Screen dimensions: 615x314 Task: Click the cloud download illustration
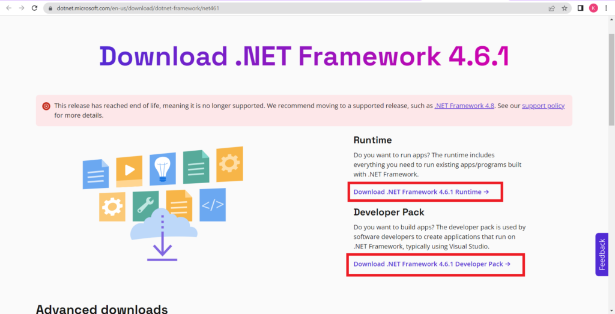pyautogui.click(x=163, y=204)
